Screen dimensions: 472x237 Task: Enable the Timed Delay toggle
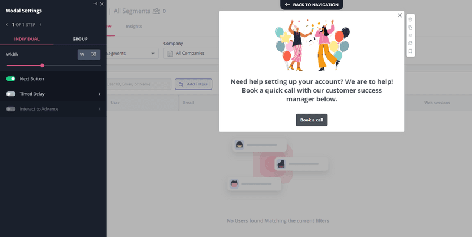pyautogui.click(x=11, y=94)
